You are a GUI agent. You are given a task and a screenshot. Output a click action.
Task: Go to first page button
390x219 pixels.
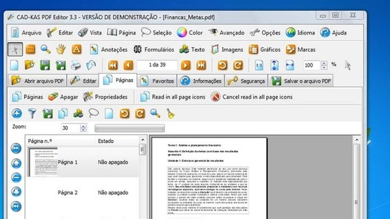(x=113, y=65)
